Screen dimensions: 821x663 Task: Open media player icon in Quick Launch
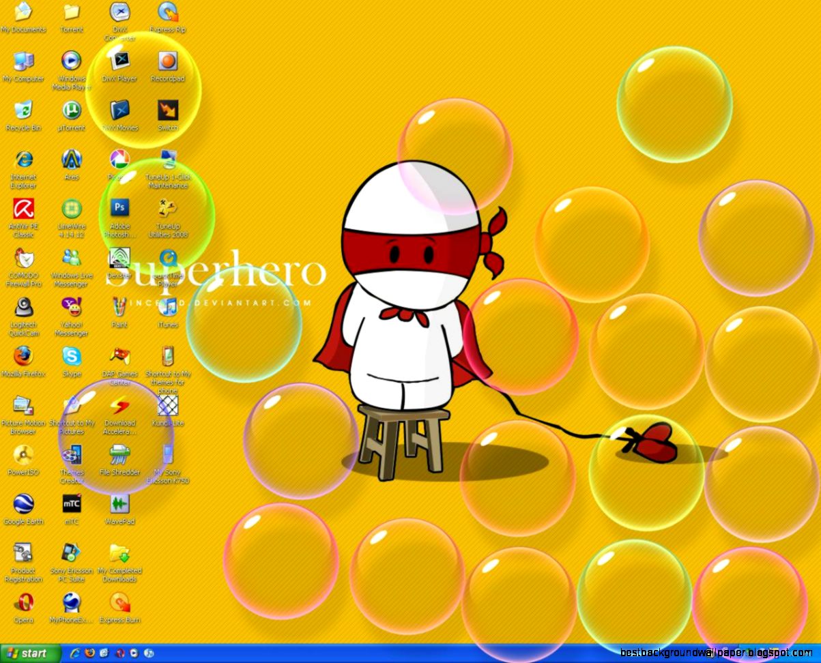click(x=134, y=653)
